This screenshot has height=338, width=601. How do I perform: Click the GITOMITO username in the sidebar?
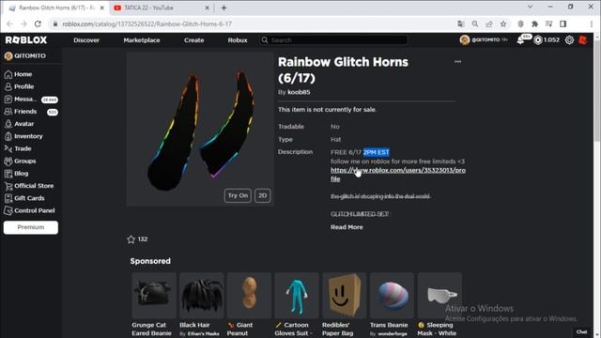(30, 56)
